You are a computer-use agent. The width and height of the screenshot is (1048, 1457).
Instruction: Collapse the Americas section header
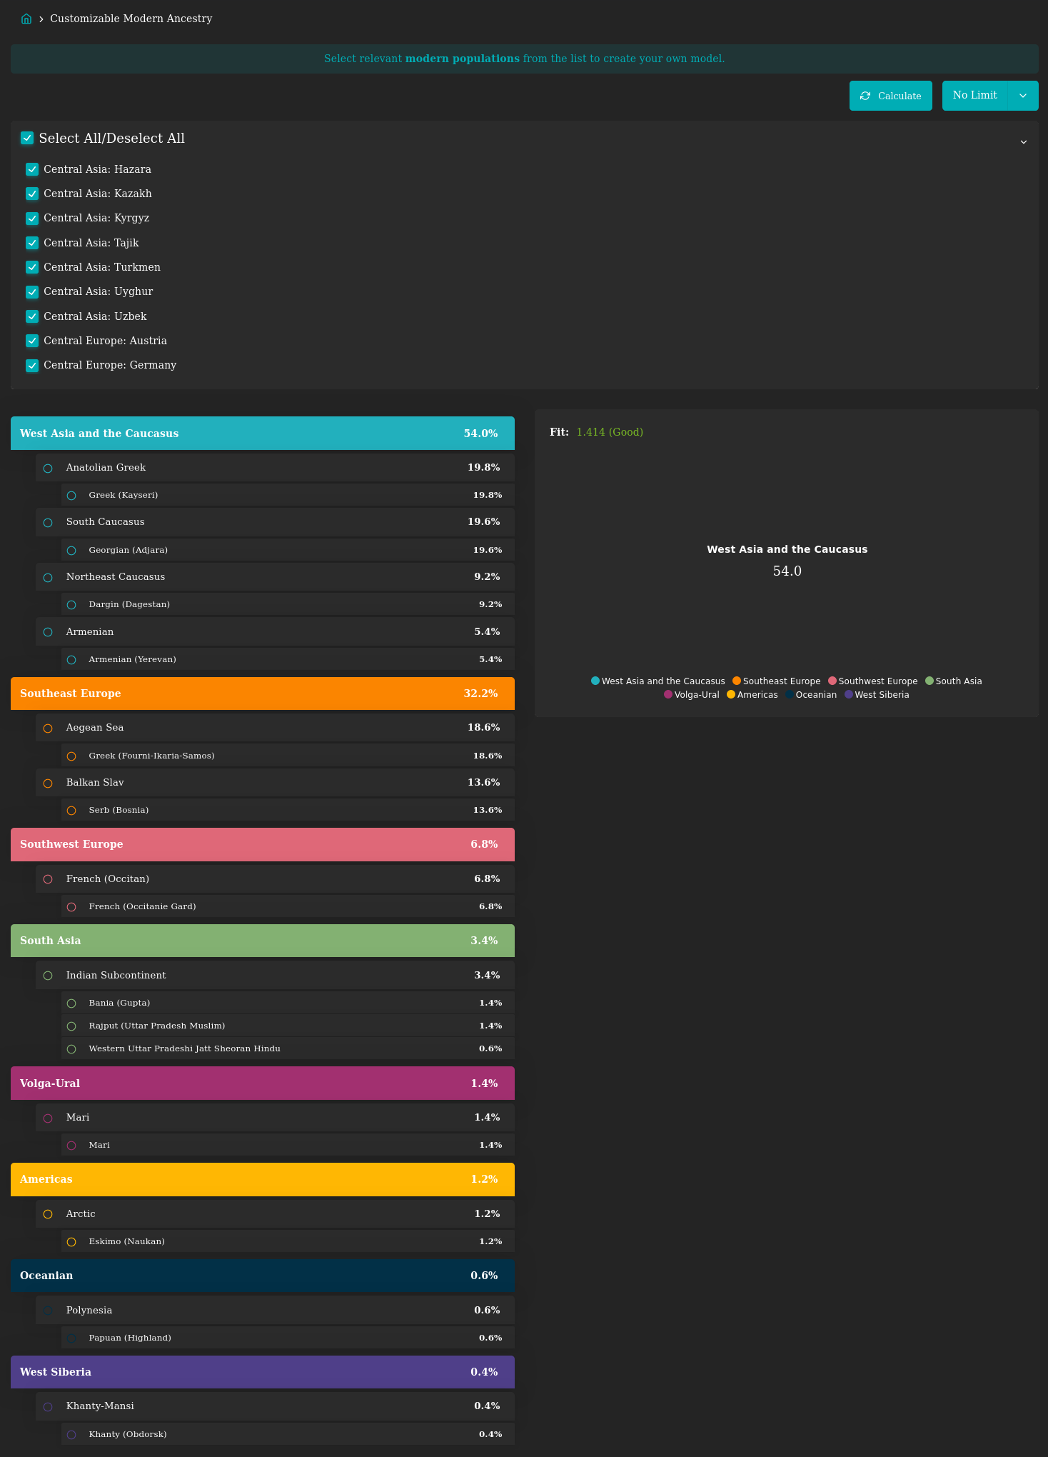pos(263,1179)
